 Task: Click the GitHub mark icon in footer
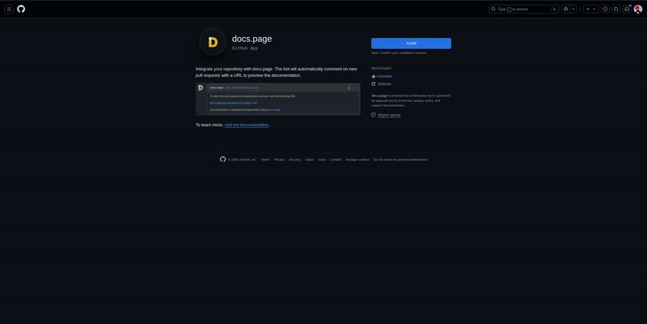[223, 159]
